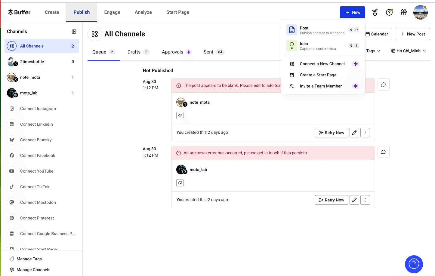Select All Channels in the sidebar
435x276 pixels.
(42, 46)
